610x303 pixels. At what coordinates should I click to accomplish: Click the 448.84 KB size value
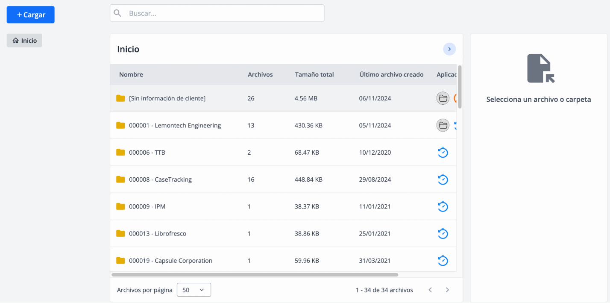pyautogui.click(x=308, y=179)
